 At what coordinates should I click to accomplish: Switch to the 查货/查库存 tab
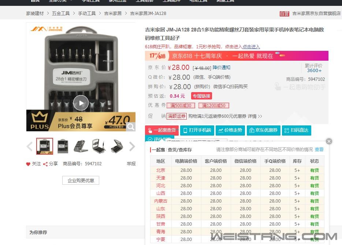(x=180, y=150)
